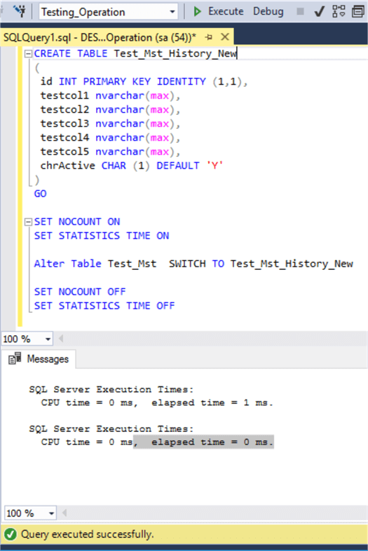
Task: Collapse the CREATE TABLE code block
Action: pos(28,54)
